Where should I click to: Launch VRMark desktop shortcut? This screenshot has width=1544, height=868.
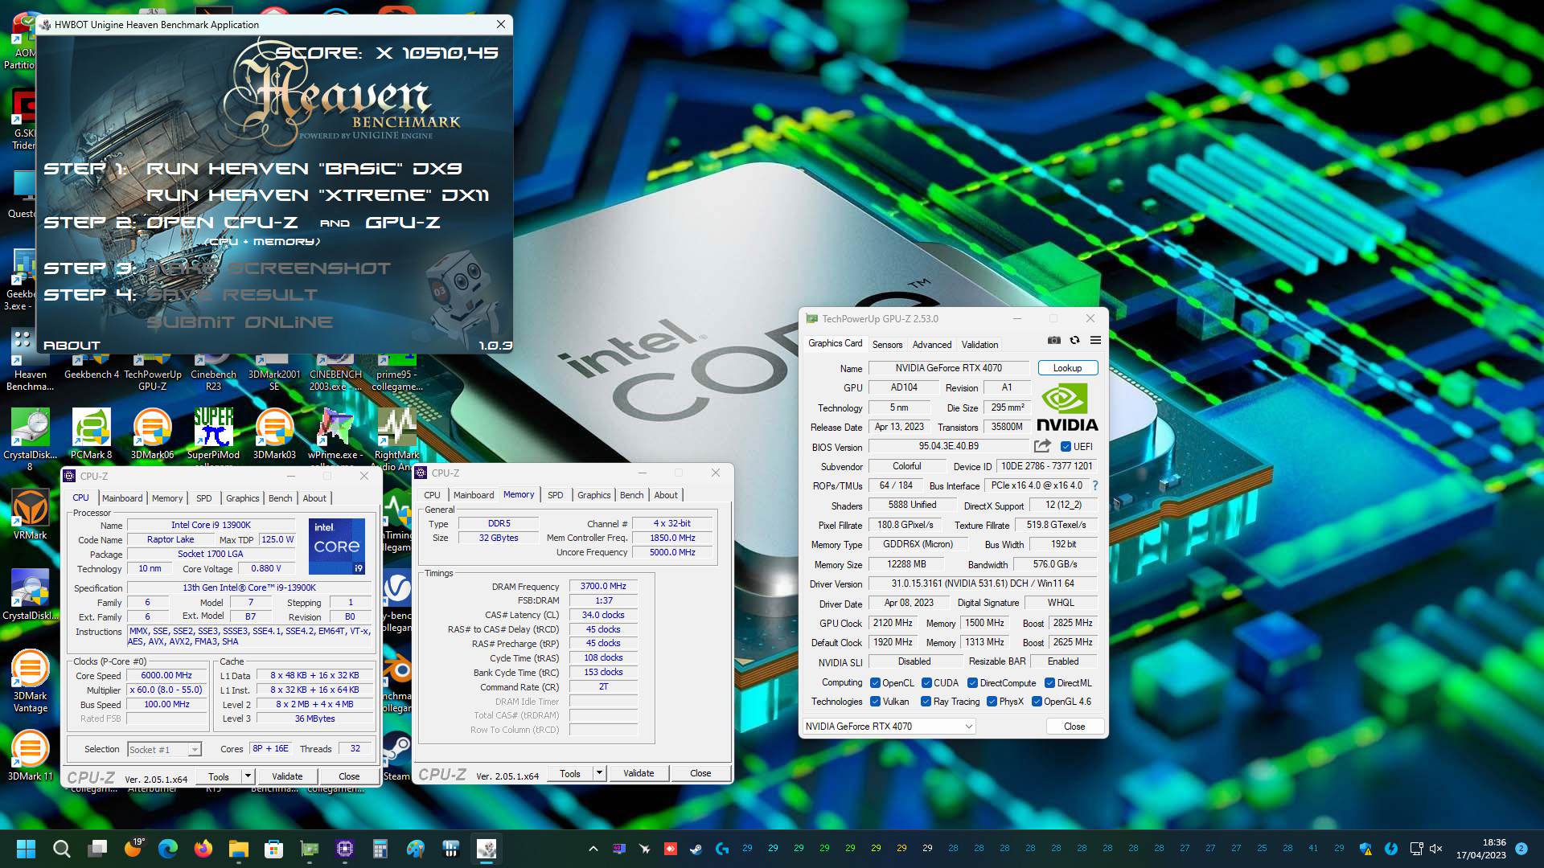click(31, 514)
